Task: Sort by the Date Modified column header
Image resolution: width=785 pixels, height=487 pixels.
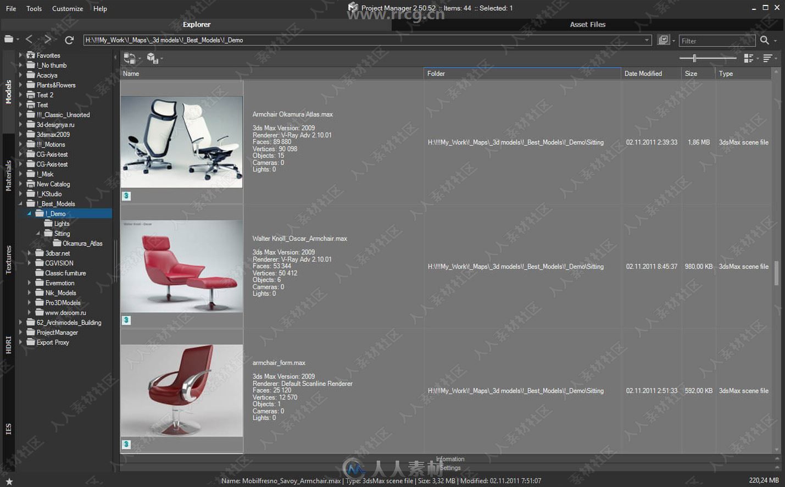Action: (x=652, y=74)
